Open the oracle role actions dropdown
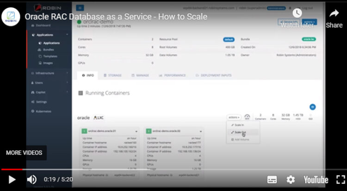The width and height of the screenshot is (347, 191). 234,117
